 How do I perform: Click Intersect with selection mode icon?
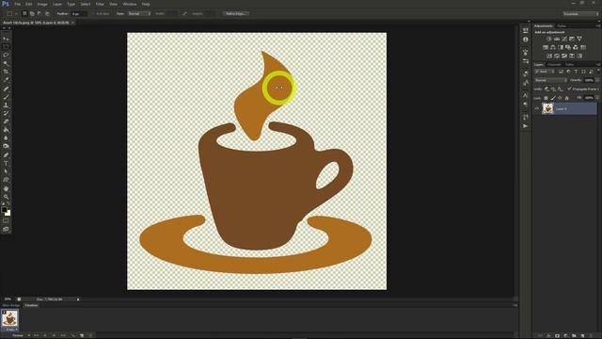(x=47, y=13)
